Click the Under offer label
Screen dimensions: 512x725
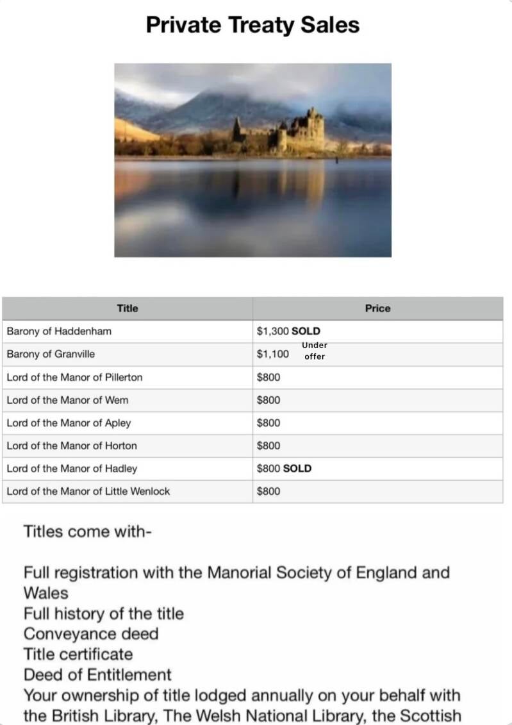315,351
